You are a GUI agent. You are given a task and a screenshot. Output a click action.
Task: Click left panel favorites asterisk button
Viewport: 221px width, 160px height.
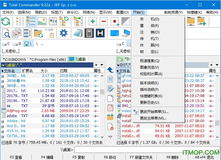96,65
